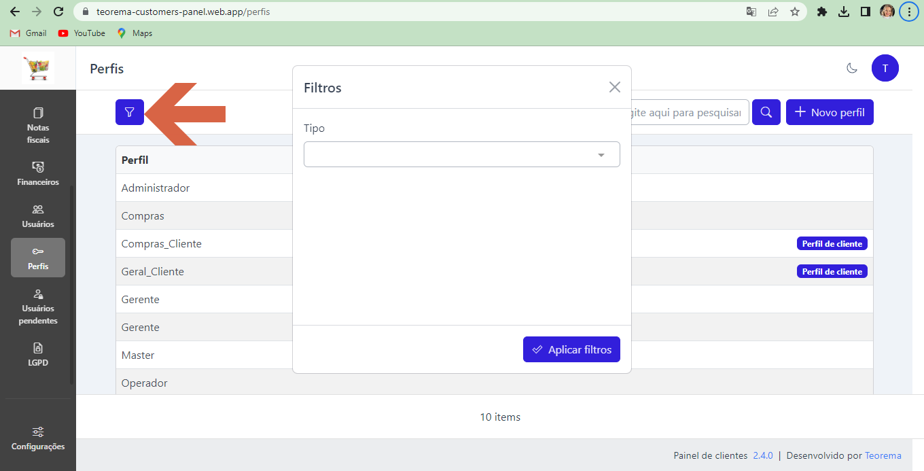Click the 10 items count text

500,417
